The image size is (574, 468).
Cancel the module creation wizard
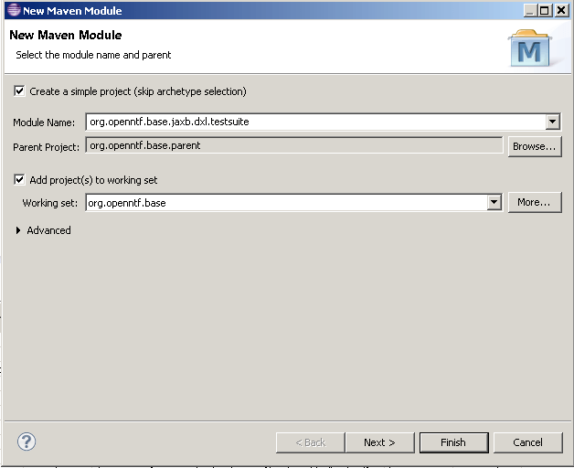click(x=527, y=442)
